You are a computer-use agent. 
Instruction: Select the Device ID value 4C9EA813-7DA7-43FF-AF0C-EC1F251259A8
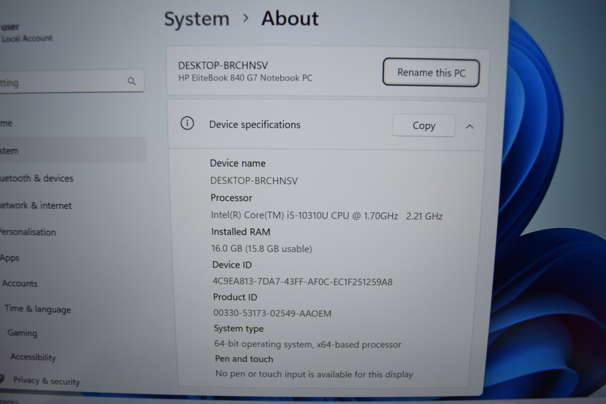point(302,282)
